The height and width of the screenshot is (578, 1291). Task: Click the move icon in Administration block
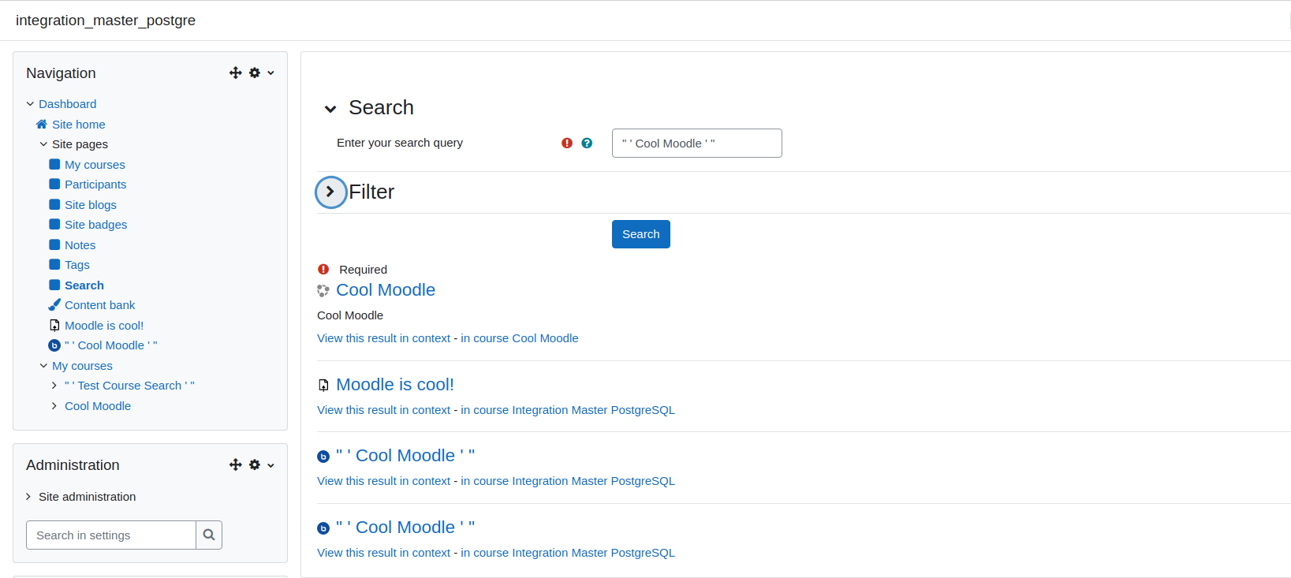click(235, 464)
